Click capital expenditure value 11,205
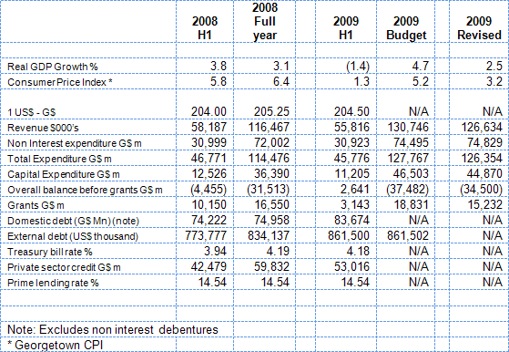 [x=351, y=174]
